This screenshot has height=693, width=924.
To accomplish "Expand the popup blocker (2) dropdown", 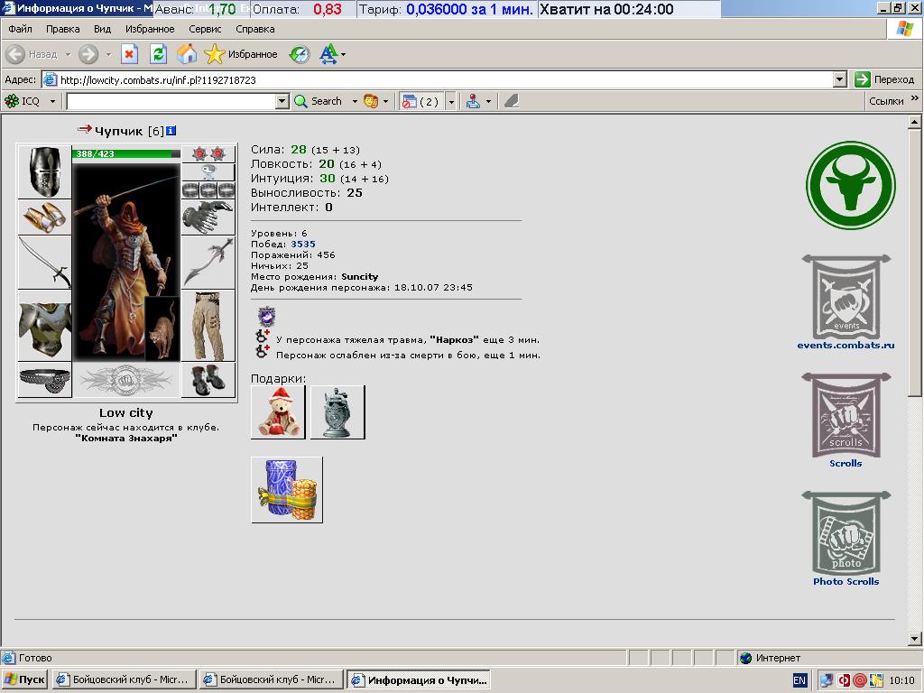I will [x=451, y=101].
